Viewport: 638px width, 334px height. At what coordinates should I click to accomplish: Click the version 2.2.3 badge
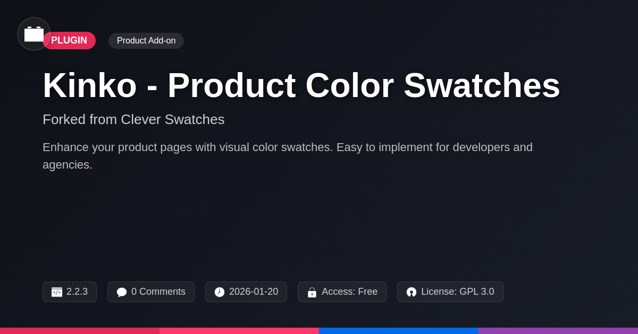coord(70,292)
